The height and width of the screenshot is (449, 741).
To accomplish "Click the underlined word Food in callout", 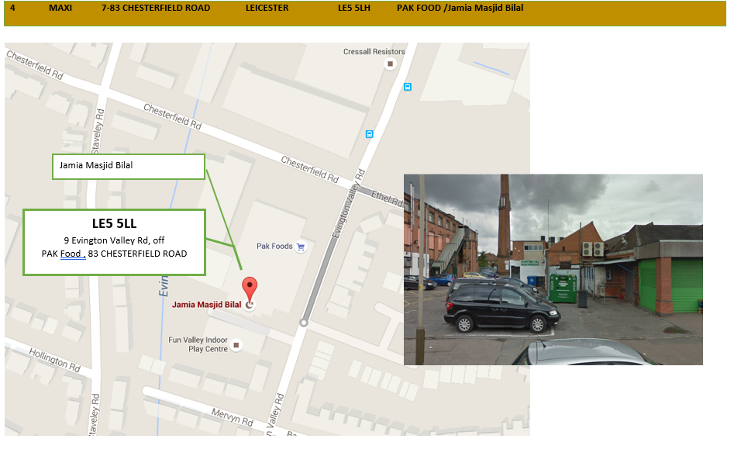I will (x=72, y=254).
